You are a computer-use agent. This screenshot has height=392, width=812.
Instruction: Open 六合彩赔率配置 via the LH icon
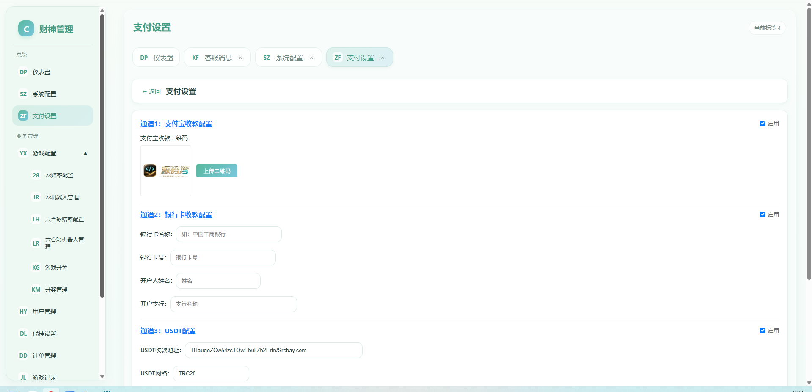tap(36, 219)
